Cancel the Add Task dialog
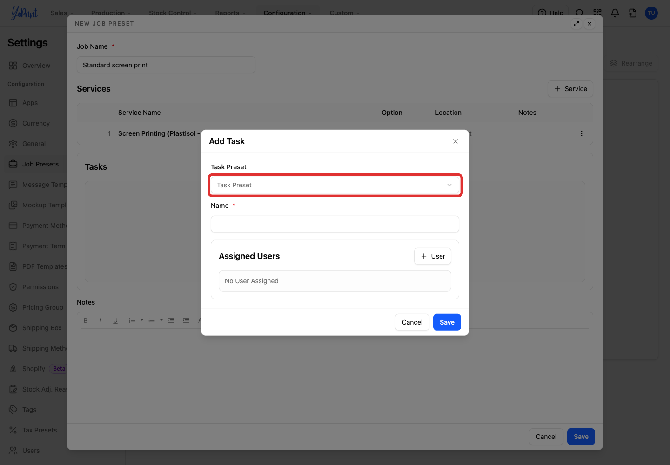670x465 pixels. click(412, 322)
